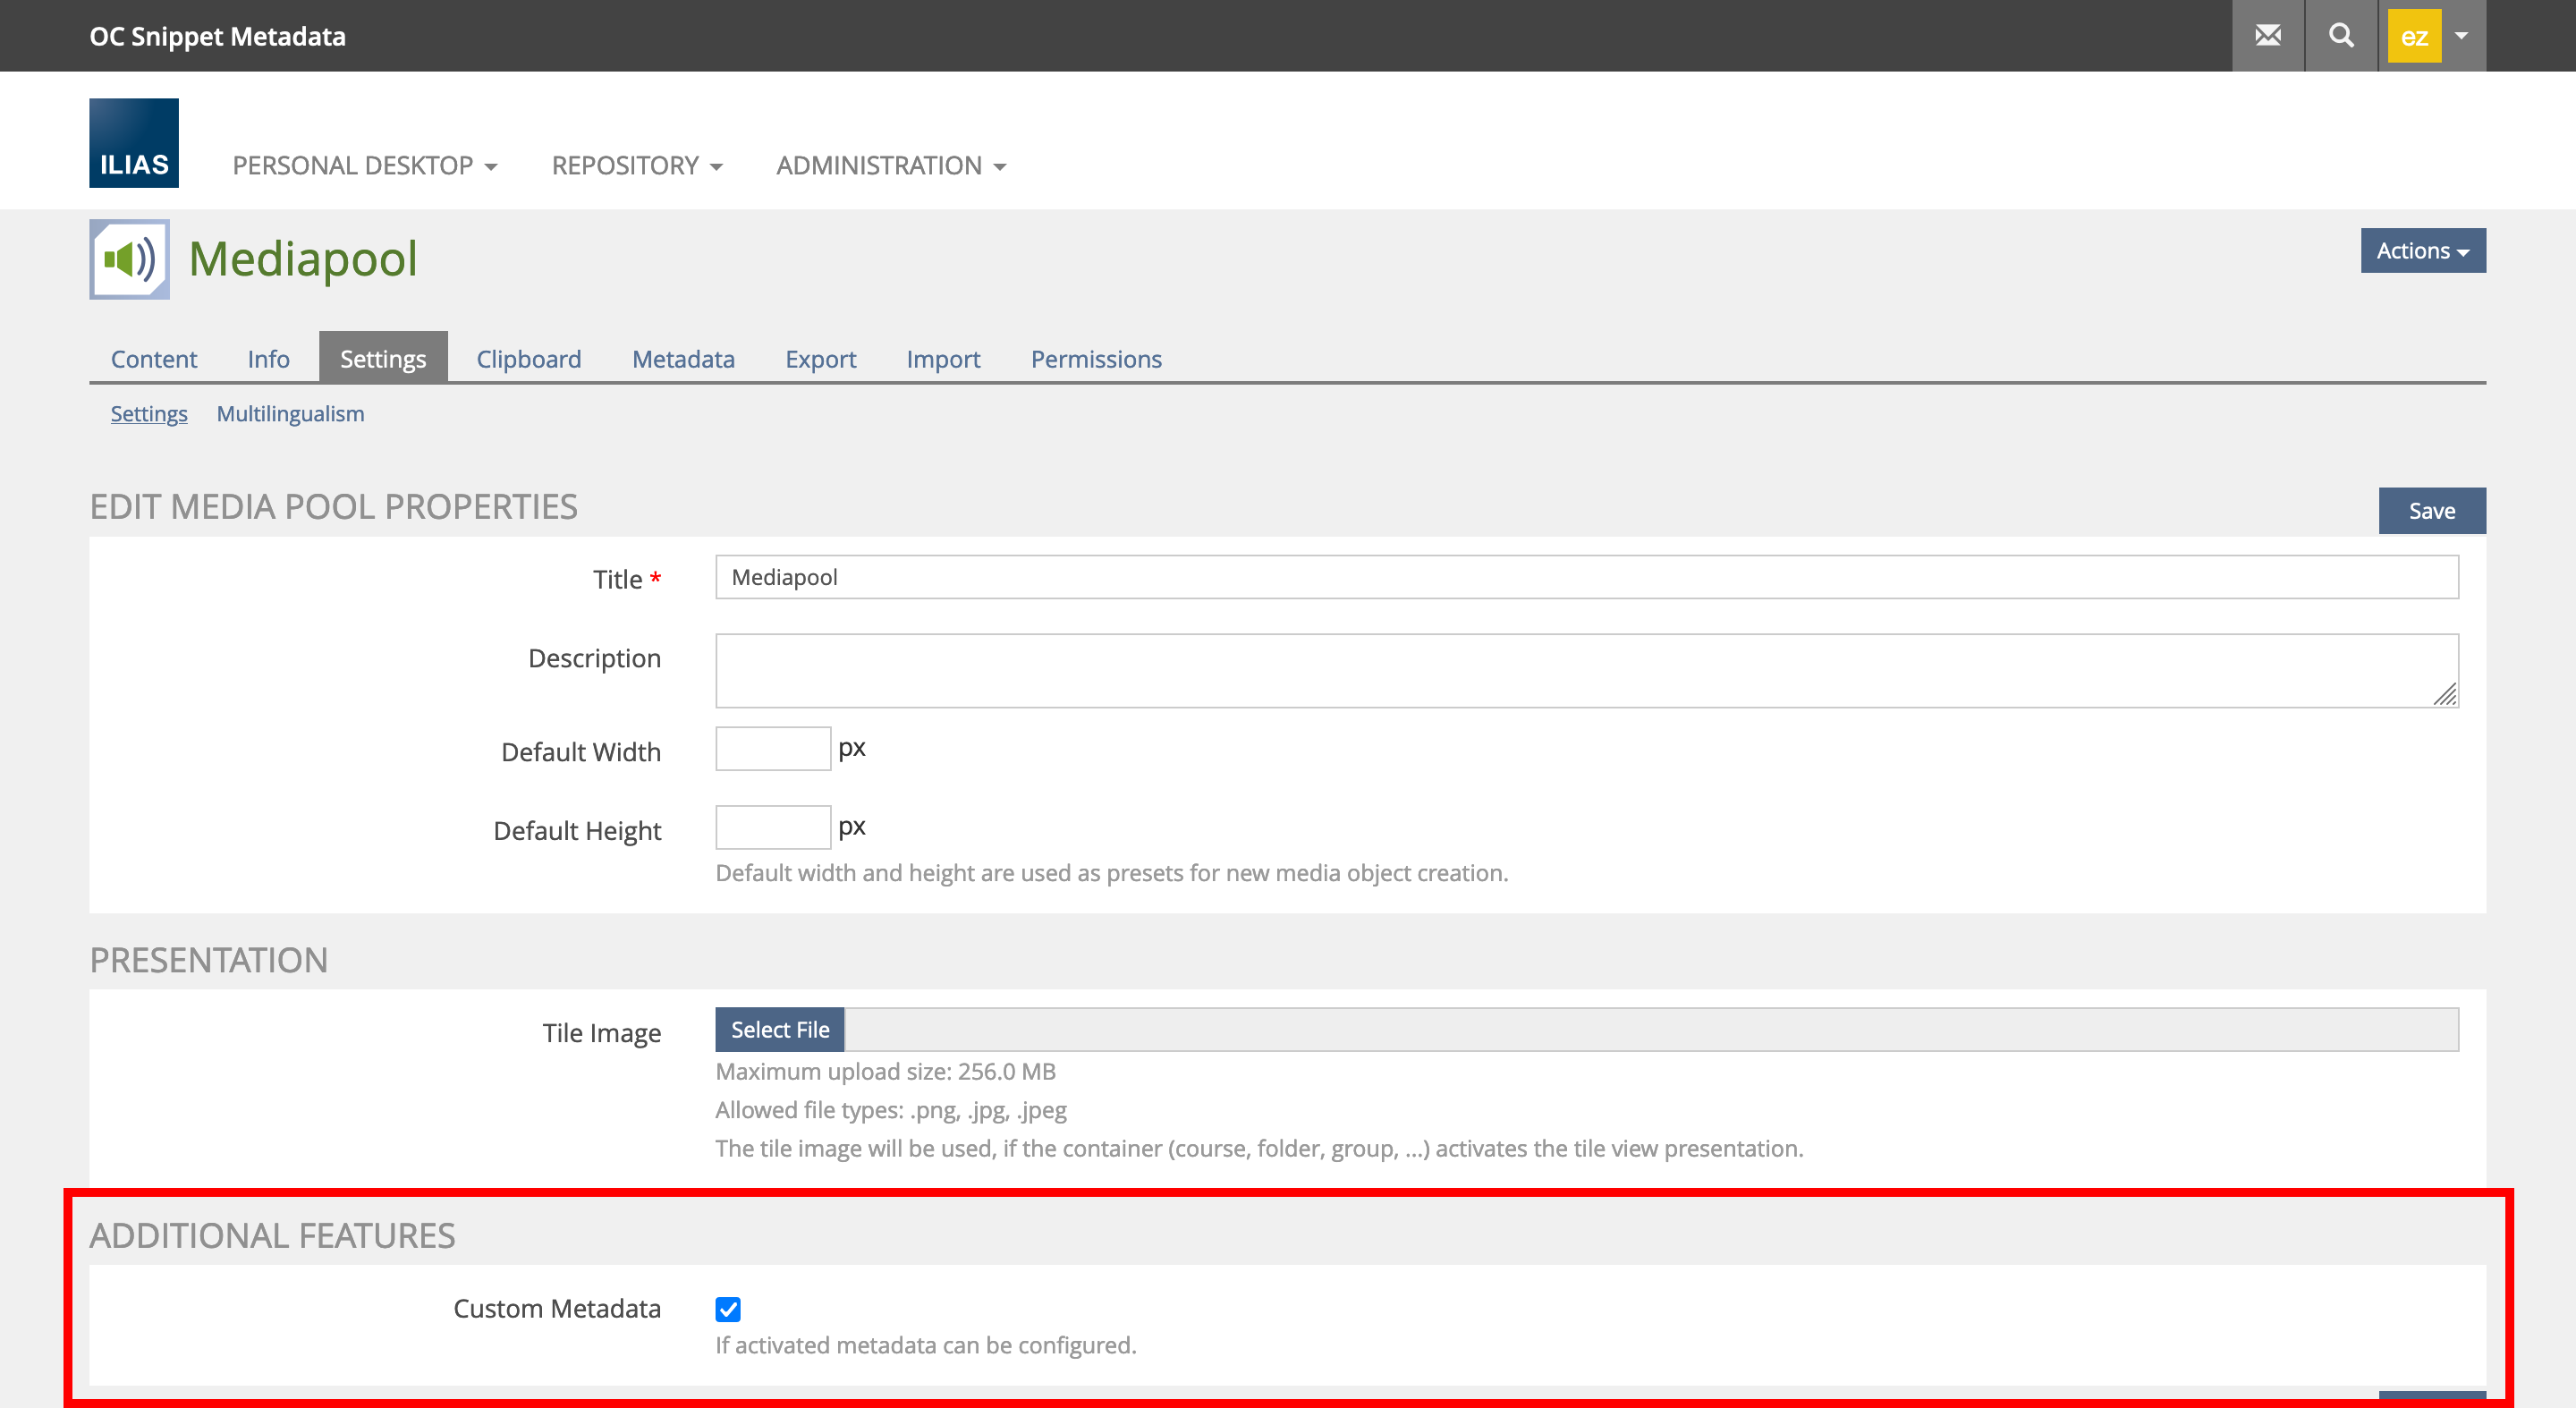Focus the Default Width input field
The image size is (2576, 1408).
[x=772, y=749]
